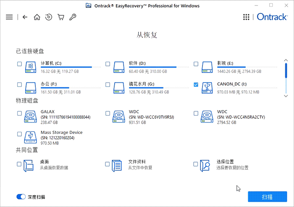
Task: Click the 选择位置 folder search icon
Action: point(205,165)
